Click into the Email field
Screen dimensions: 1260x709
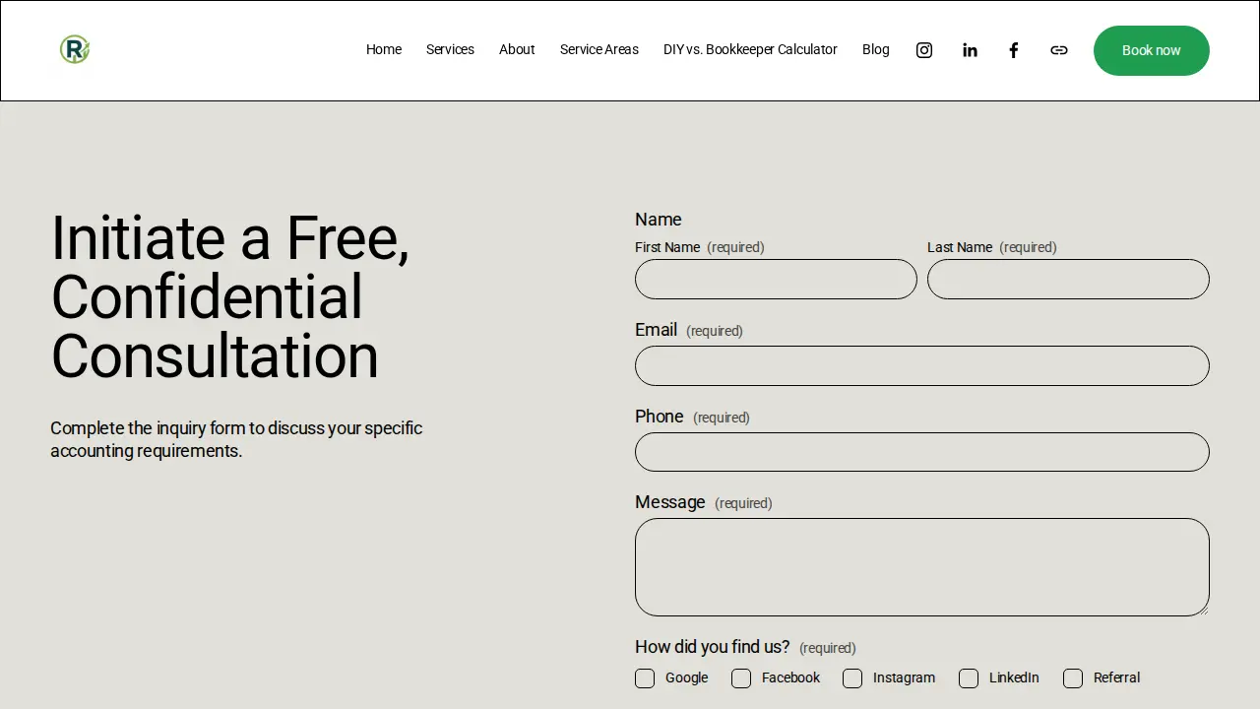tap(922, 365)
